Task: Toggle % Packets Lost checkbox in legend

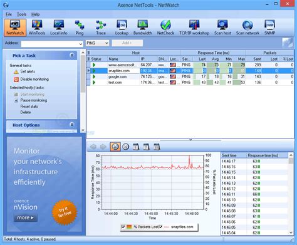Action: [123, 227]
